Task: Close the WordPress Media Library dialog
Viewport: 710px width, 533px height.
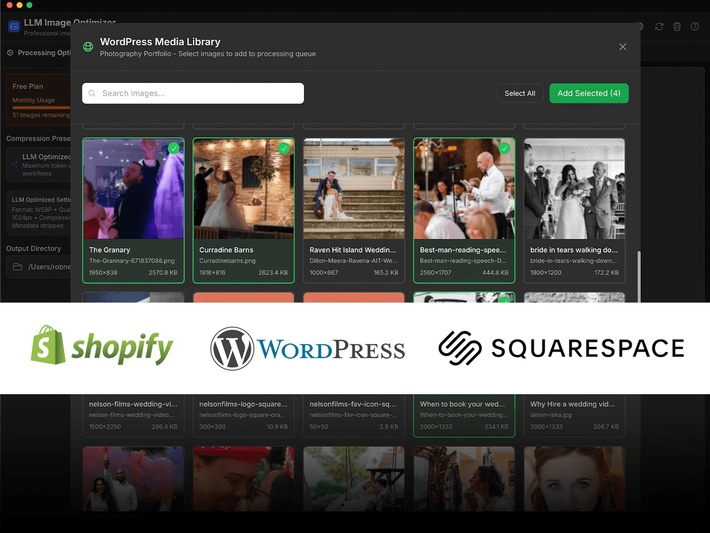Action: pos(622,47)
